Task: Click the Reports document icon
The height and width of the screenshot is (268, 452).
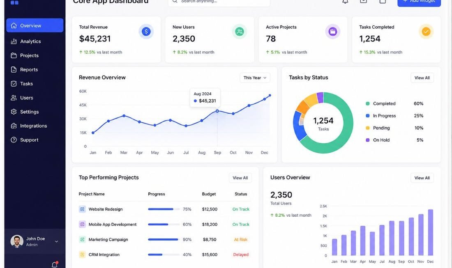Action: coord(14,69)
